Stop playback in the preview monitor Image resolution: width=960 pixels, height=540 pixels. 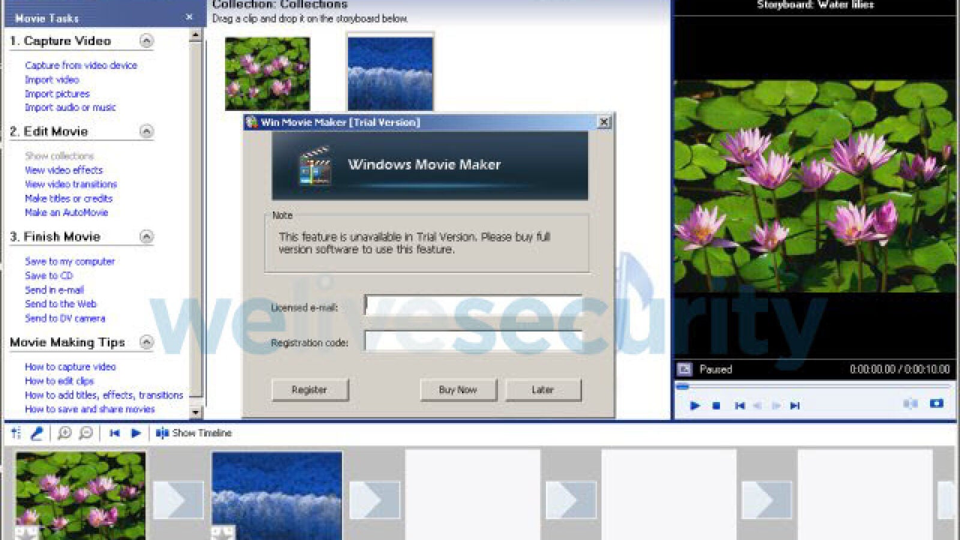tap(716, 406)
